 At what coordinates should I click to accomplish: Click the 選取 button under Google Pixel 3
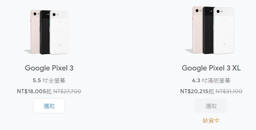click(x=49, y=106)
